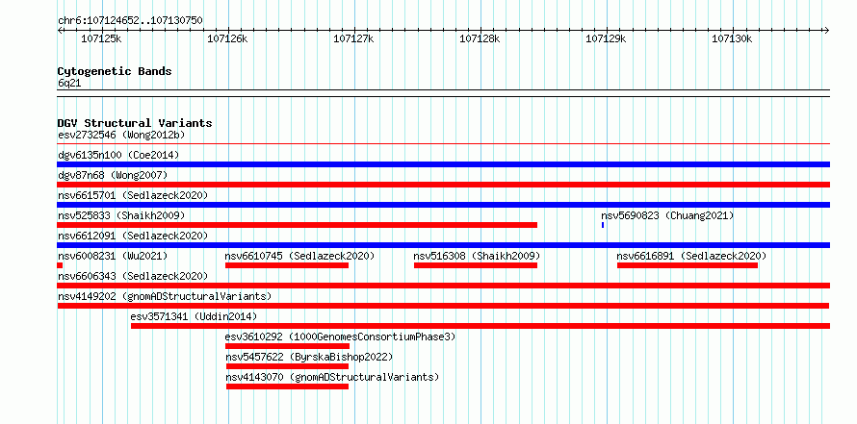Click the red bar for dgv87n68

coord(443,185)
